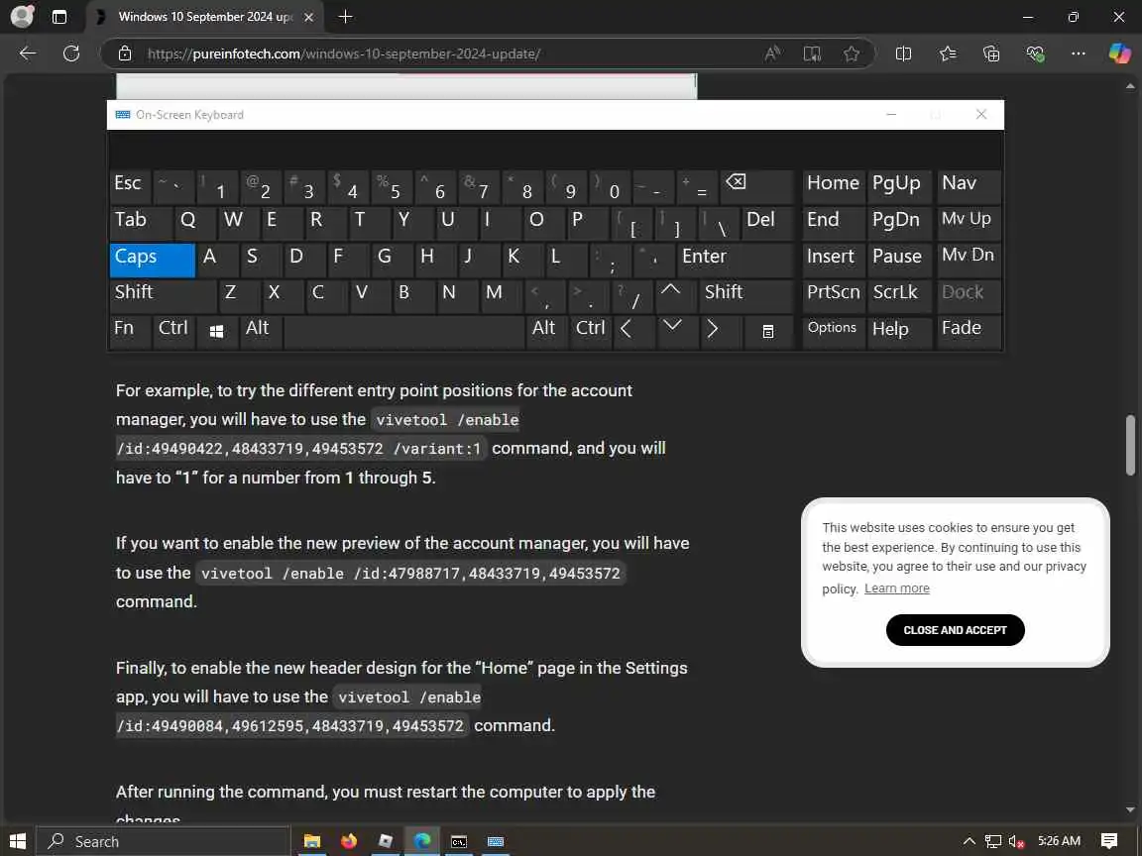Toggle the ScrLk key
Screen dimensions: 1142x856
pyautogui.click(x=899, y=295)
